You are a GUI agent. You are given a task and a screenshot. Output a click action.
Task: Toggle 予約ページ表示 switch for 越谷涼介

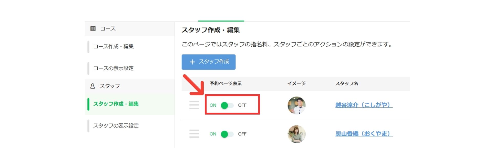point(227,105)
